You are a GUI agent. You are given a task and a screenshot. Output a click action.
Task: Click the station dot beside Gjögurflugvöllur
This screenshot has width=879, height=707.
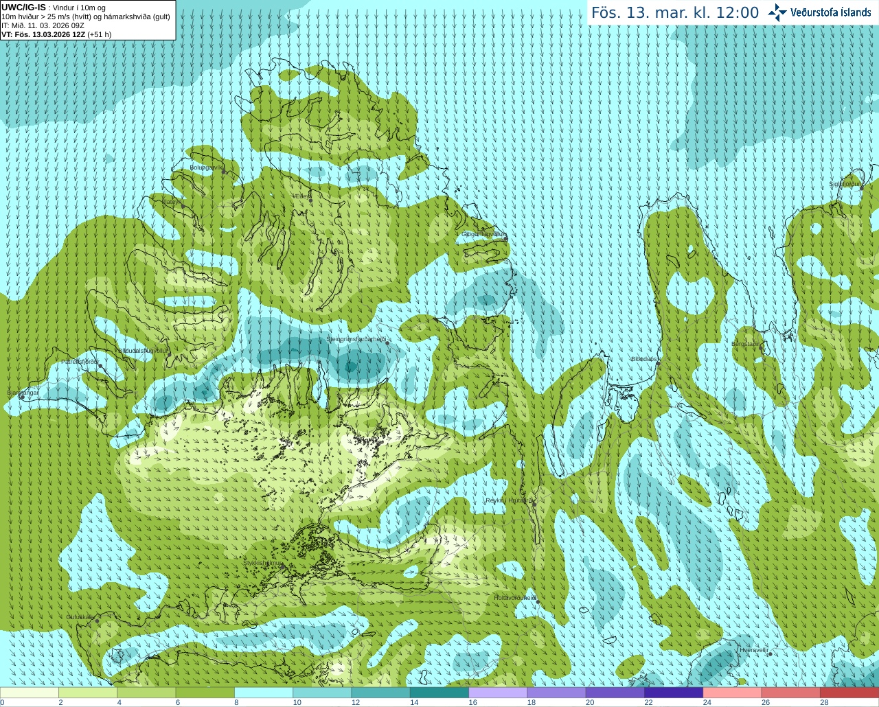(x=506, y=238)
